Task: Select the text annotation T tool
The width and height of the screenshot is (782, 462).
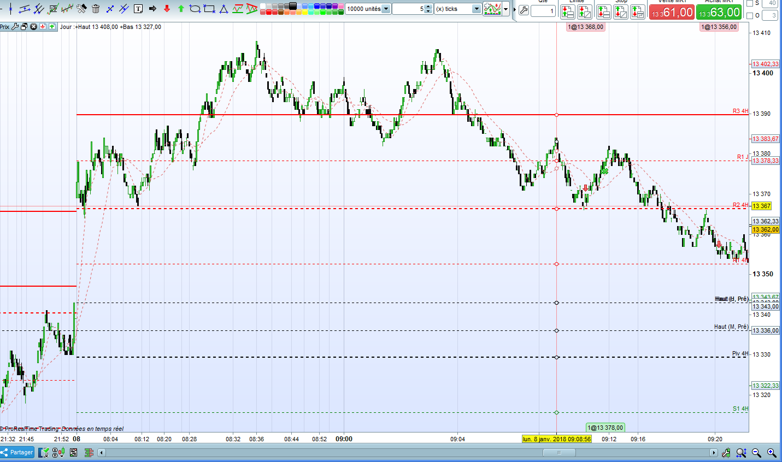Action: [138, 9]
